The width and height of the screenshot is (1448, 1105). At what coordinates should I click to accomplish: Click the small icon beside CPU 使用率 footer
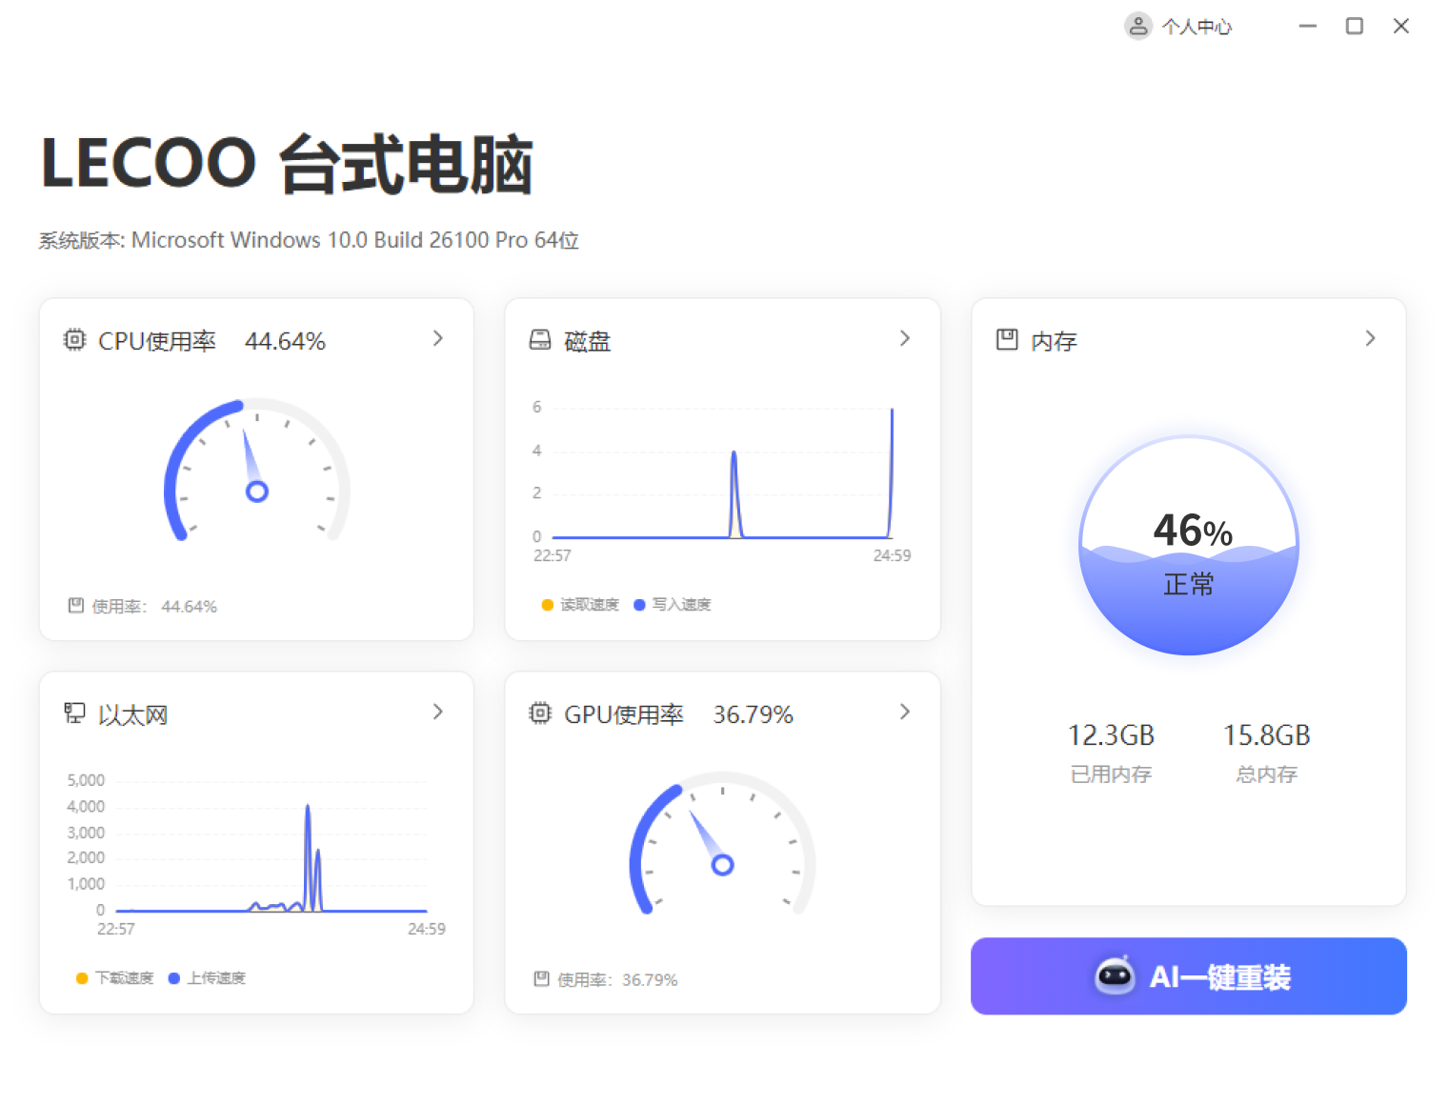[76, 606]
